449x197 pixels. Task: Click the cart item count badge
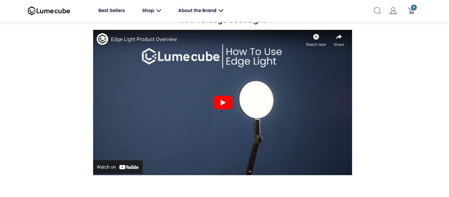tap(414, 7)
